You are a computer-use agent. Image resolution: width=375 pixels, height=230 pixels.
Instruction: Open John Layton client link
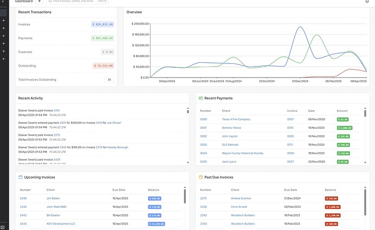click(229, 136)
